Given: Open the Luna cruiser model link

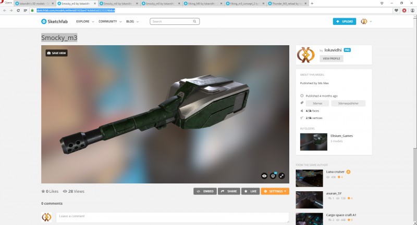Looking at the screenshot, I should click(335, 171).
